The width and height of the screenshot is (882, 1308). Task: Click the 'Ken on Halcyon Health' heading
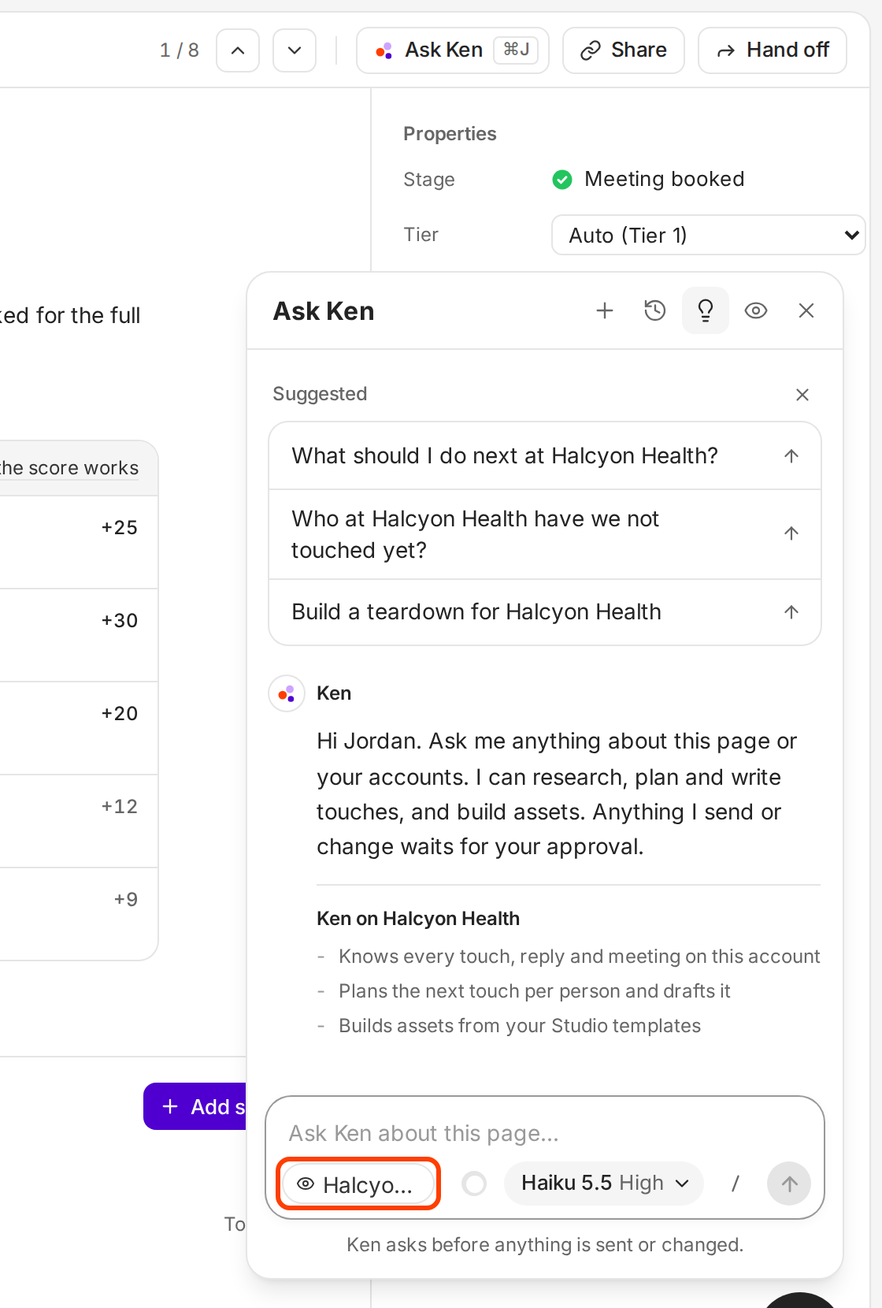pyautogui.click(x=418, y=919)
